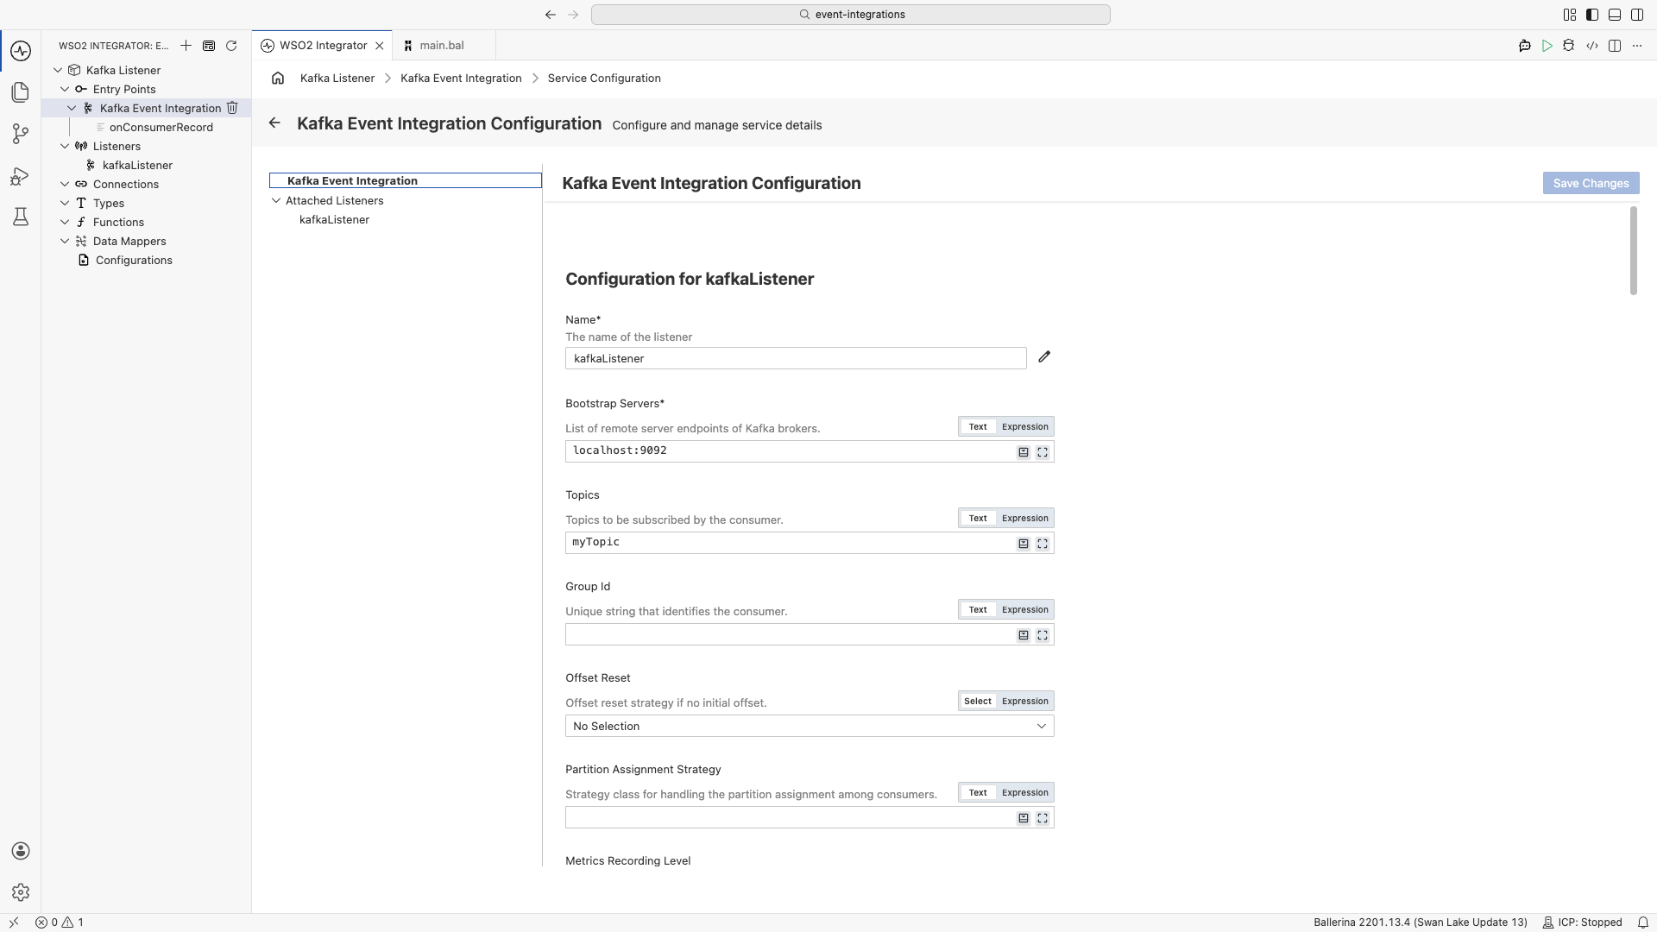Open Kafka Listener breadcrumb

[x=337, y=78]
